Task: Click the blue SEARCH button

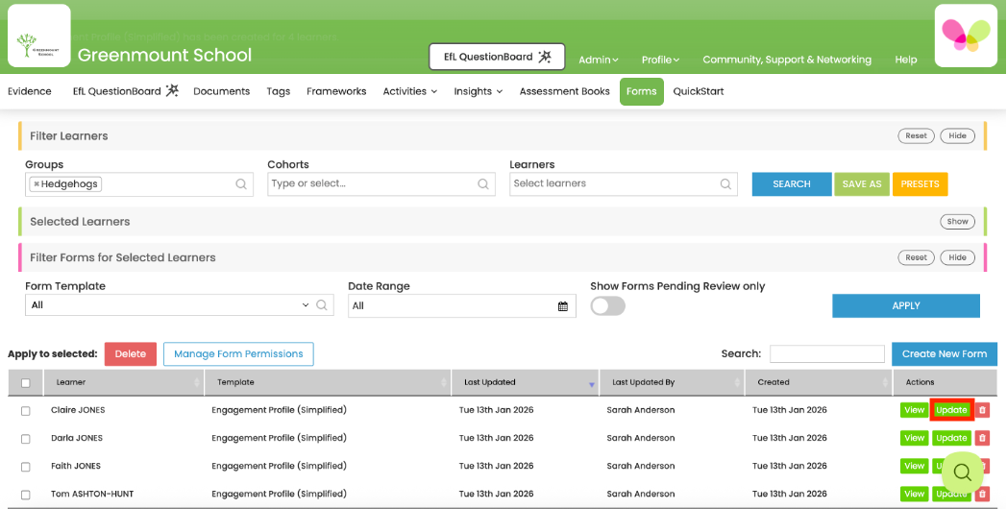Action: click(x=791, y=184)
